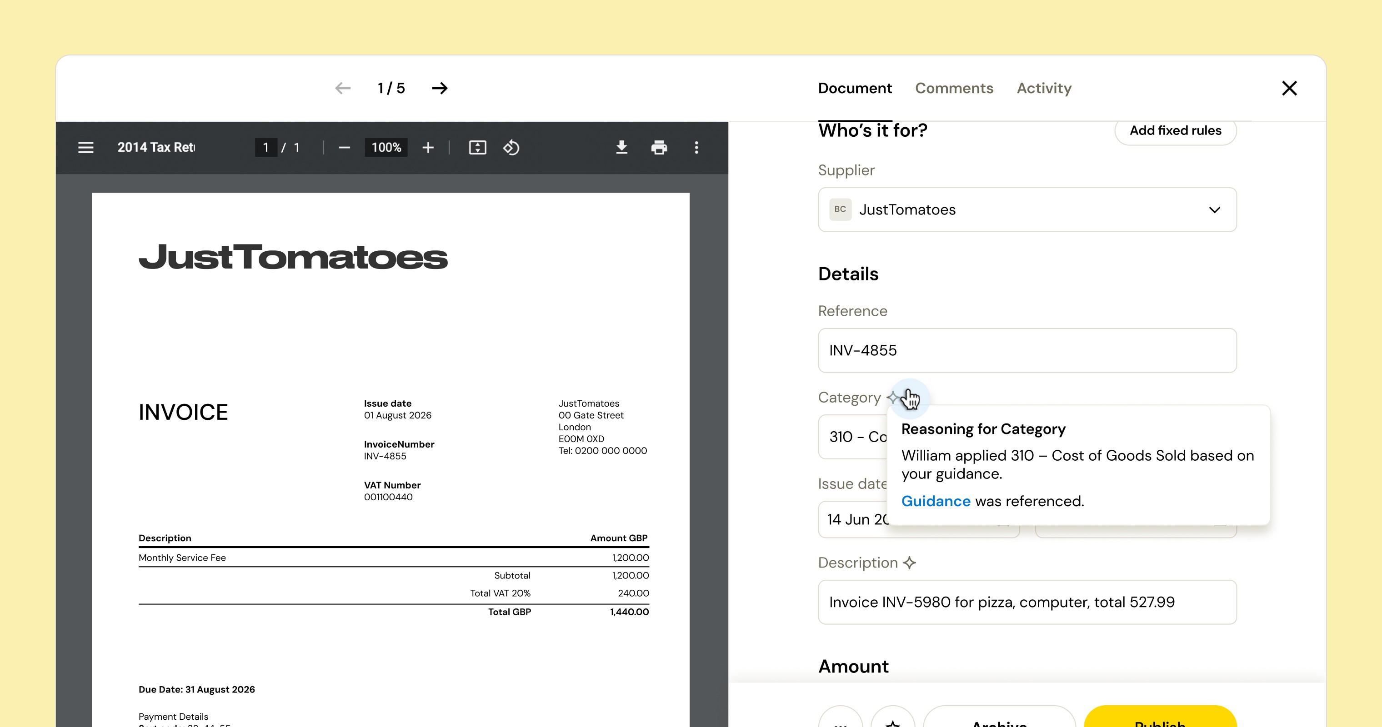Screen dimensions: 1382x727
Task: Click the sparkle icon next to Description
Action: (x=909, y=563)
